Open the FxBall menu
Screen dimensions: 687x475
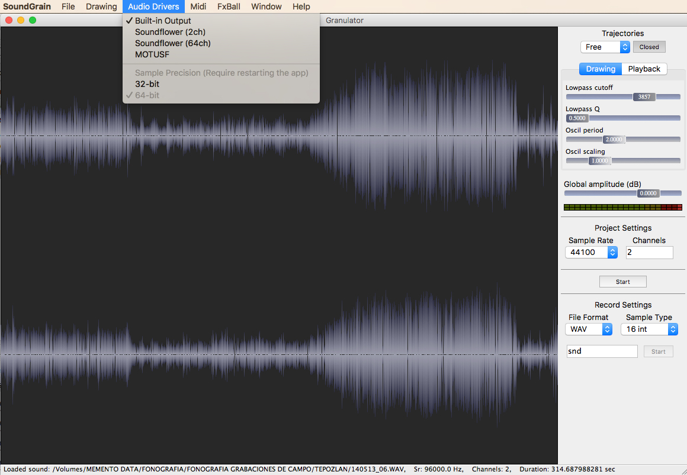click(228, 7)
